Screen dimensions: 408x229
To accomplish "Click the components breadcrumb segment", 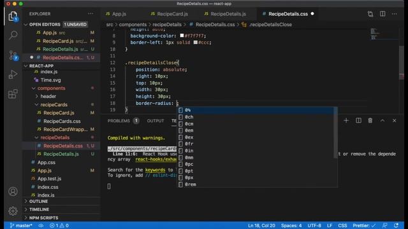I will click(x=133, y=24).
